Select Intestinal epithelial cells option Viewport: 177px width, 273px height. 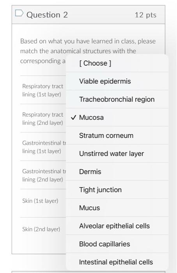point(117,262)
